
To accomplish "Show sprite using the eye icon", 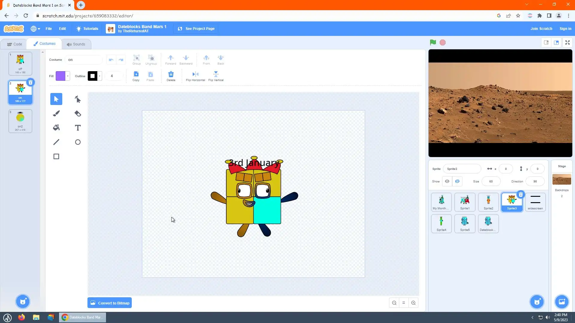I will coord(447,181).
